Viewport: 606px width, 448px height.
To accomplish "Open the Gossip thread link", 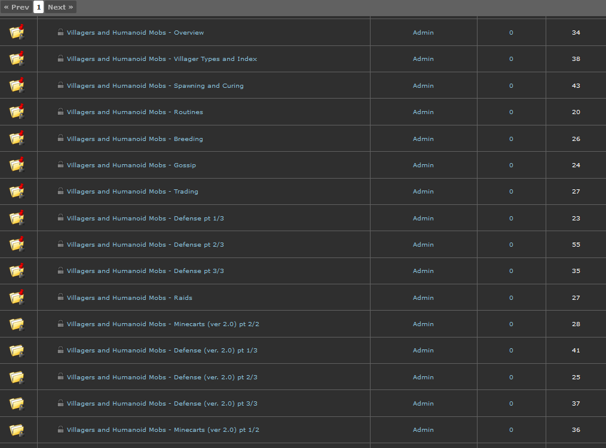I will pos(131,165).
